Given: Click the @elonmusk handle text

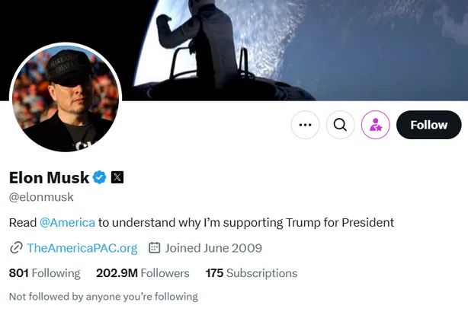Looking at the screenshot, I should 41,197.
